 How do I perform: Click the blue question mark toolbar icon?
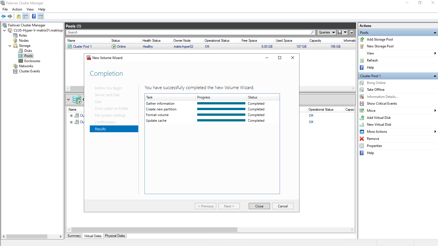34,16
